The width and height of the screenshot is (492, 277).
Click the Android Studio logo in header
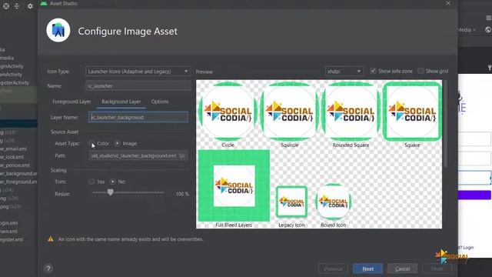[58, 30]
